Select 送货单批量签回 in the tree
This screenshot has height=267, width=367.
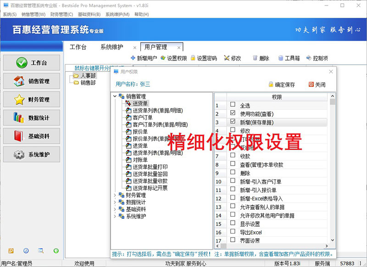(150, 174)
